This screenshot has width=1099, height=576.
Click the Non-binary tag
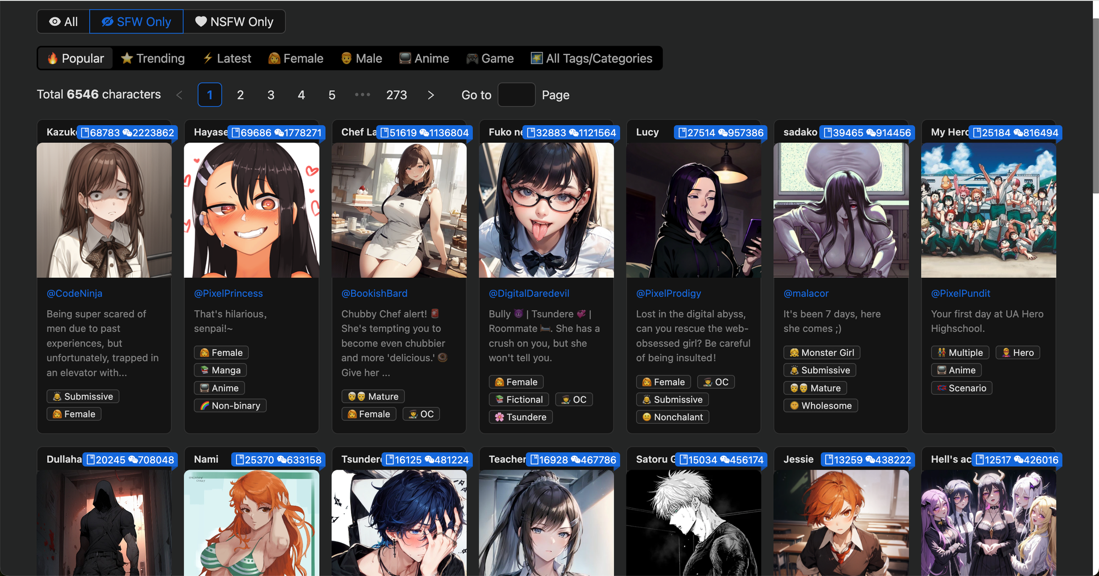230,406
